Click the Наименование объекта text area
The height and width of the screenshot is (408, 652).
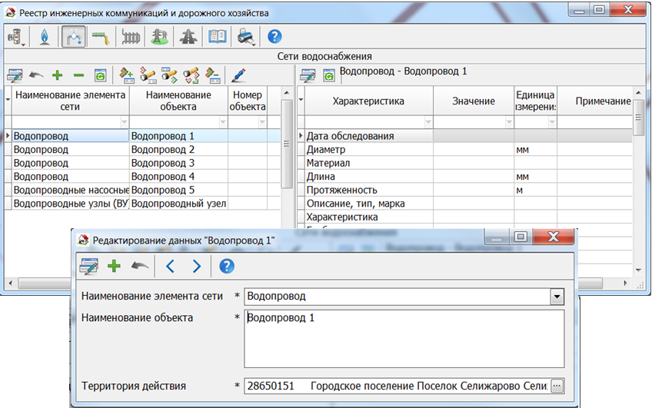(x=404, y=339)
